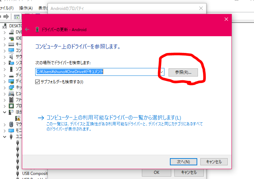Expand the シス node chevron
The image size is (254, 179).
coord(4,63)
